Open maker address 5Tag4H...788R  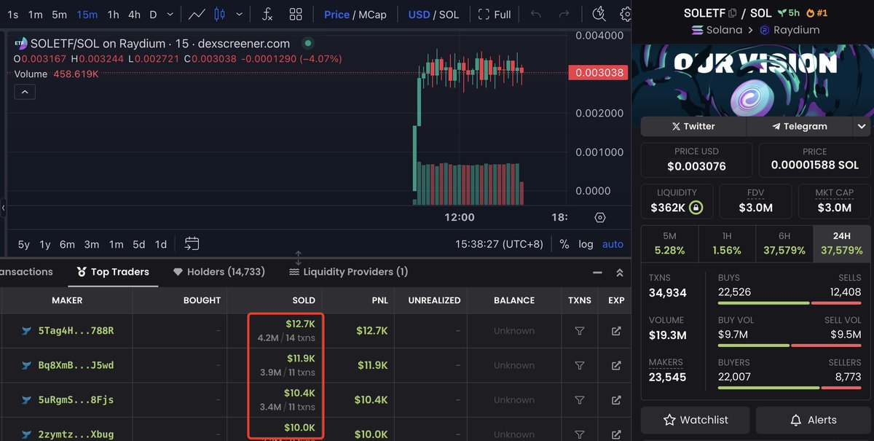click(76, 331)
